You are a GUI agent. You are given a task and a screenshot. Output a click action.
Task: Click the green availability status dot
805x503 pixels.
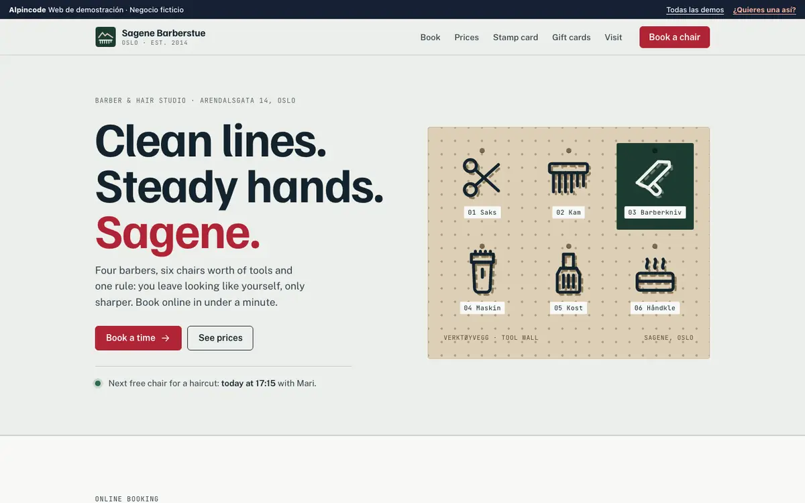(x=98, y=384)
